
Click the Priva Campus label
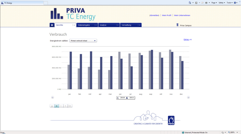[x=186, y=25]
